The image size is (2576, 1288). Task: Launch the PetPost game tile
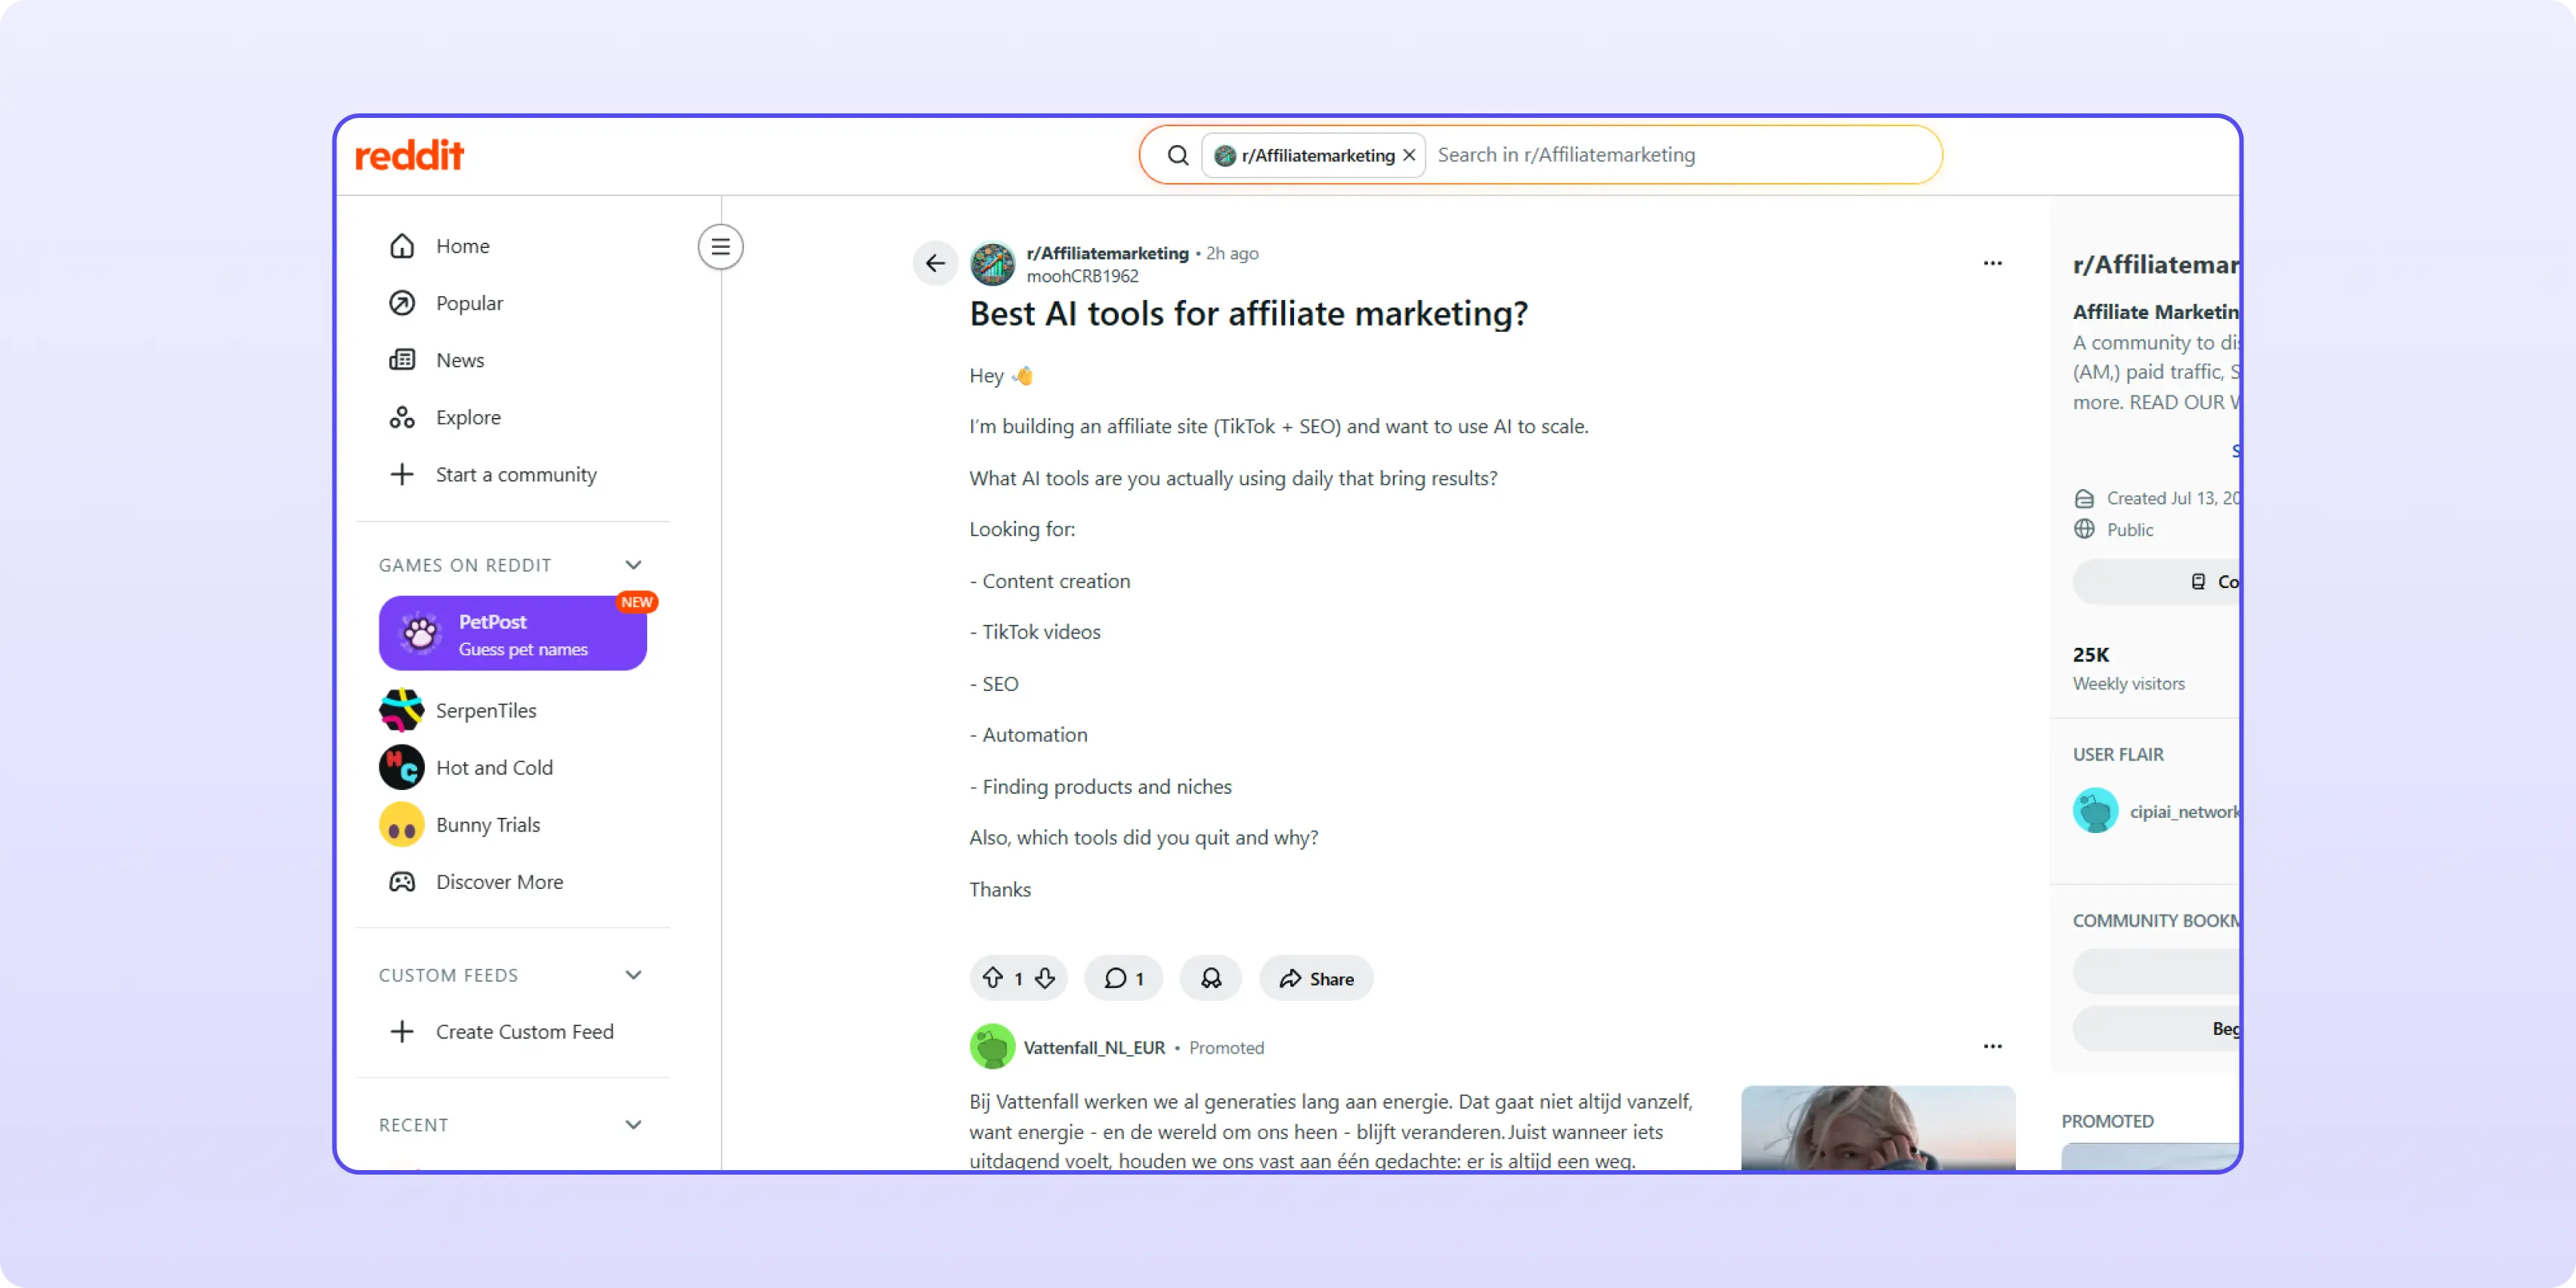click(x=512, y=634)
